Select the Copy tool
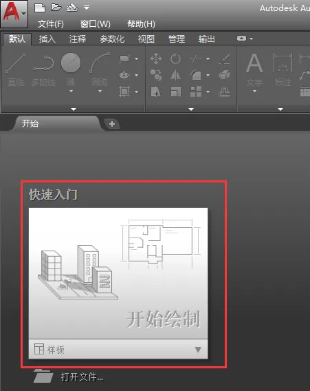 coord(156,75)
